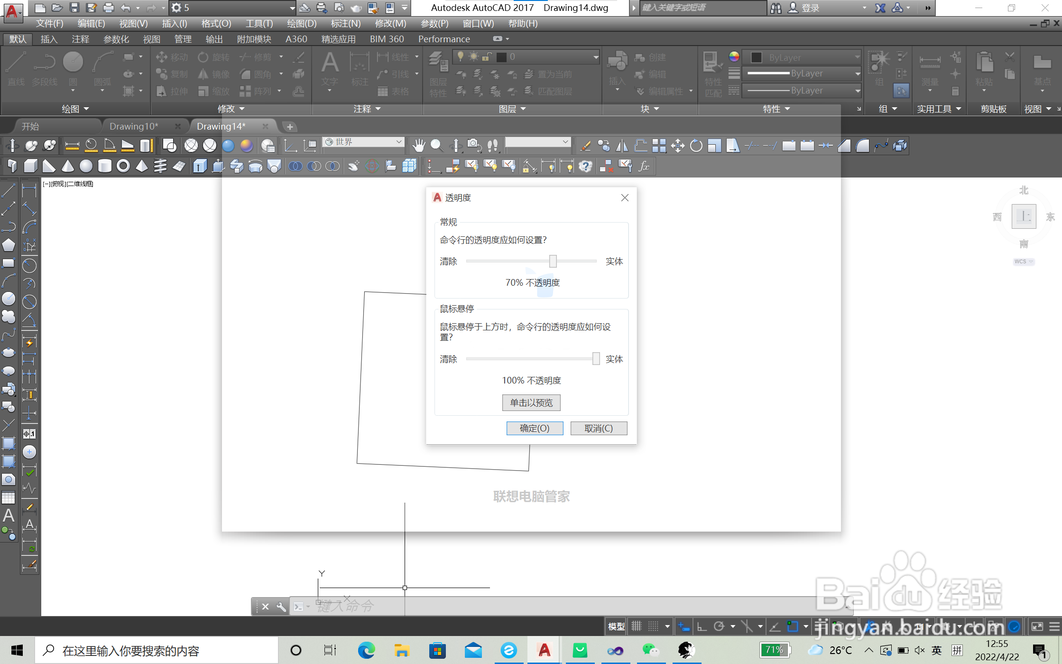This screenshot has height=664, width=1062.
Task: Click 确定(O) in the transparency dialog
Action: pos(535,428)
